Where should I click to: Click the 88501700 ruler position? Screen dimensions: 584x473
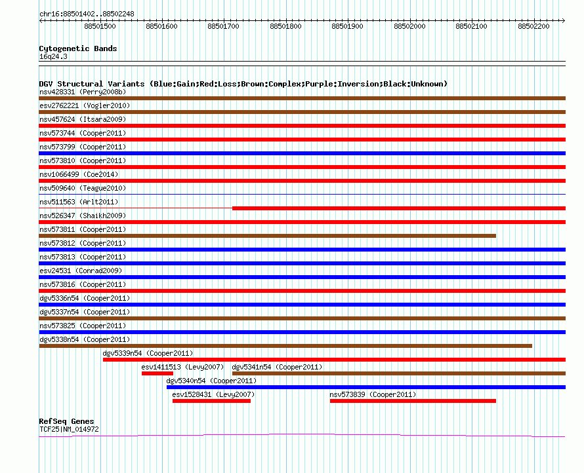(224, 26)
